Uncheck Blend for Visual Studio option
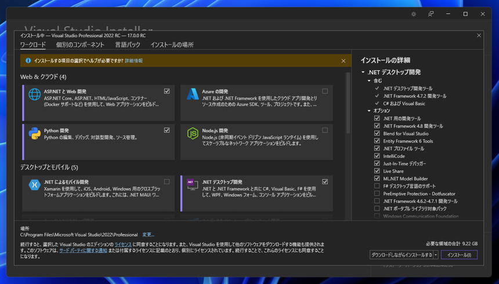499x284 pixels. point(377,133)
